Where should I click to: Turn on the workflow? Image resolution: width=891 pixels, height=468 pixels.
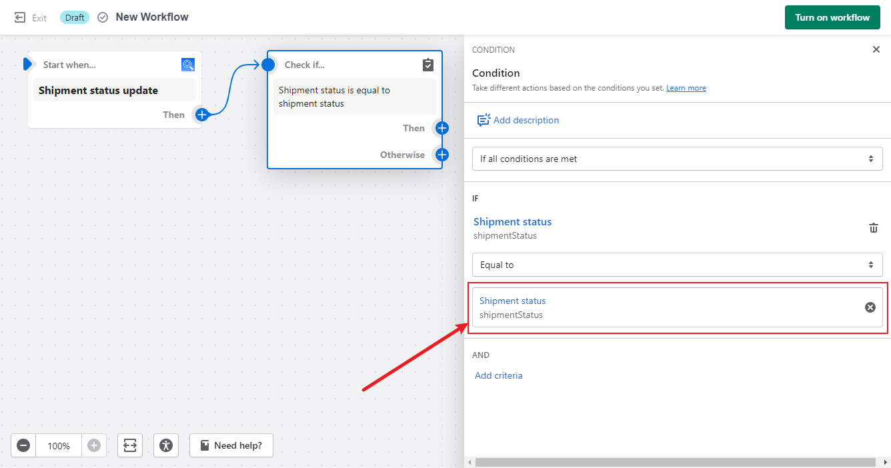832,17
